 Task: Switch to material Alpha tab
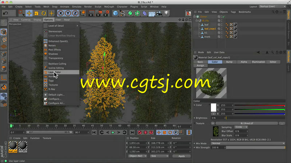coord(244,62)
